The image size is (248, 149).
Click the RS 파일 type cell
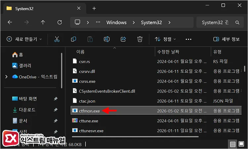coord(220,61)
